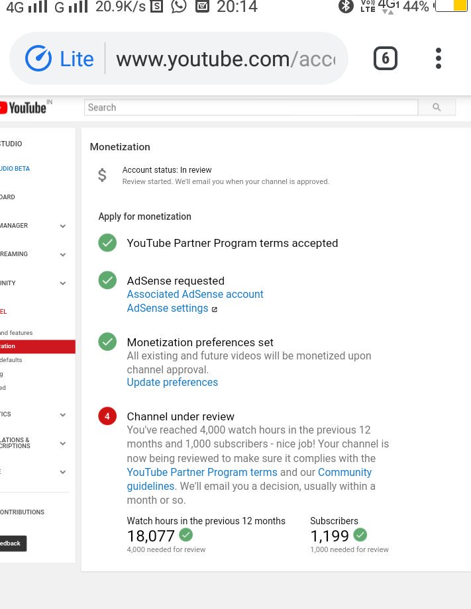Open Creator Studio sidebar heading
Screen dimensions: 471x609
tap(11, 144)
